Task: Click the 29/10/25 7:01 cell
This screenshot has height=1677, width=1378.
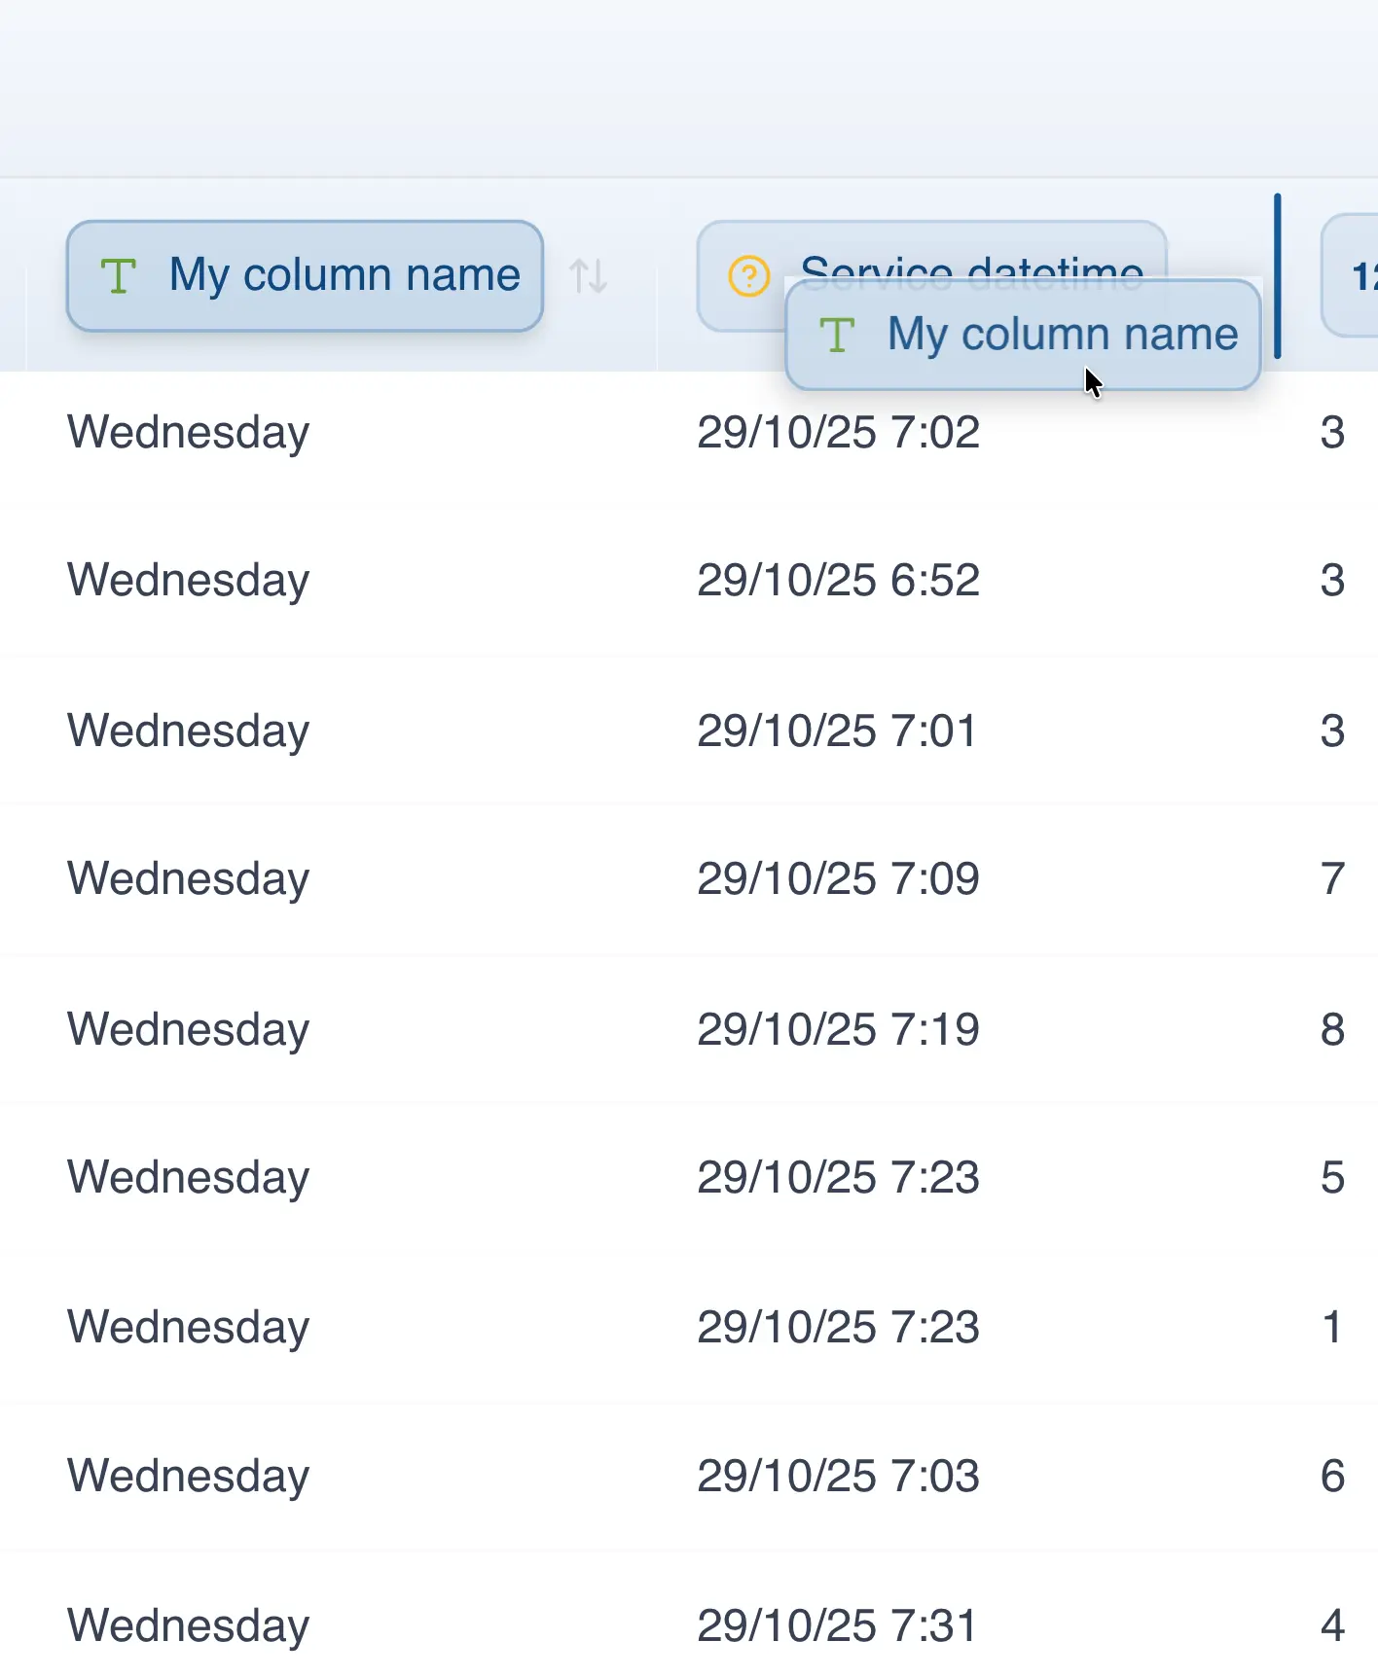Action: (x=837, y=731)
